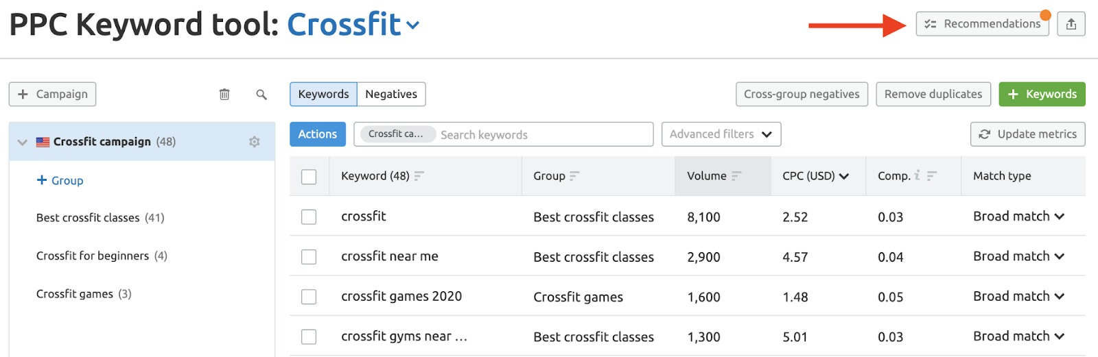This screenshot has height=357, width=1098.
Task: Open match type dropdown for crossfit near me
Action: point(1019,256)
